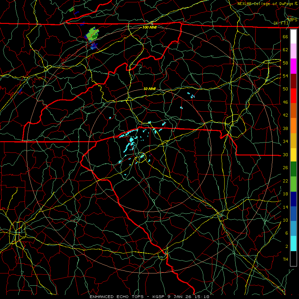Click the '58' scale label
The image size is (299, 299).
(x=285, y=63)
